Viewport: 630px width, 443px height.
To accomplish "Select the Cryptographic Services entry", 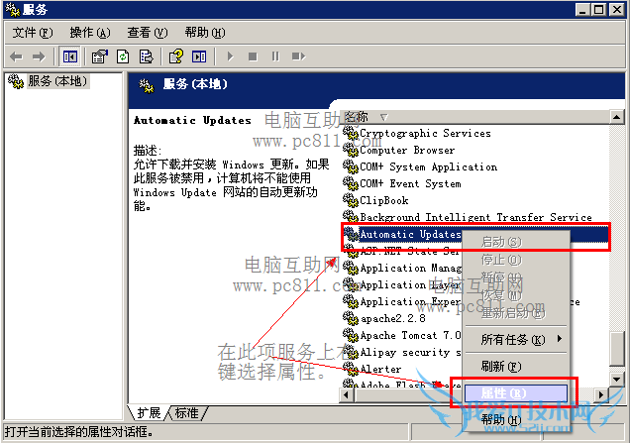I will (425, 133).
